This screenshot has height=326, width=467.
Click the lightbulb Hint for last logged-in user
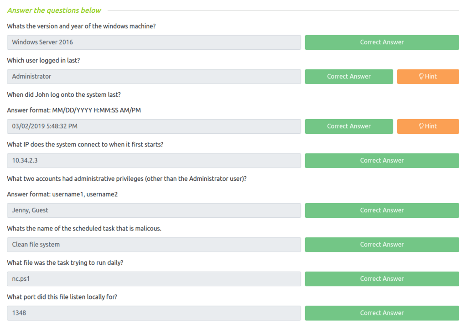[428, 76]
